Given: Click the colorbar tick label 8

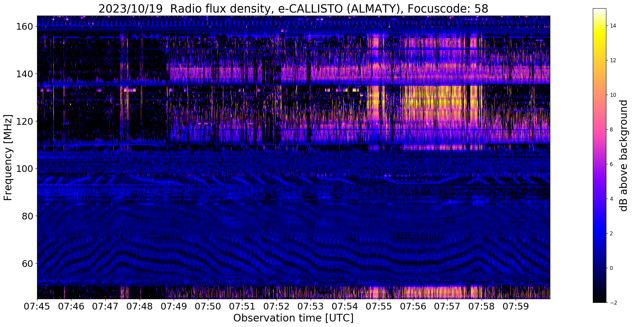Looking at the screenshot, I should point(611,130).
